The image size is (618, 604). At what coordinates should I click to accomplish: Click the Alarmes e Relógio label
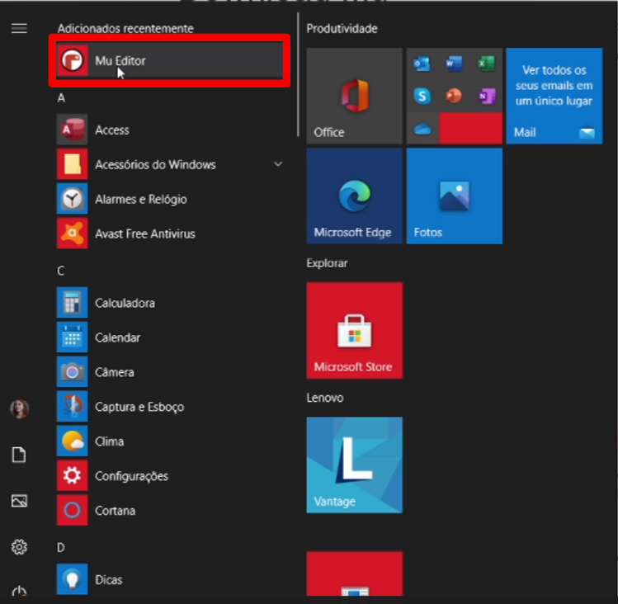[141, 199]
